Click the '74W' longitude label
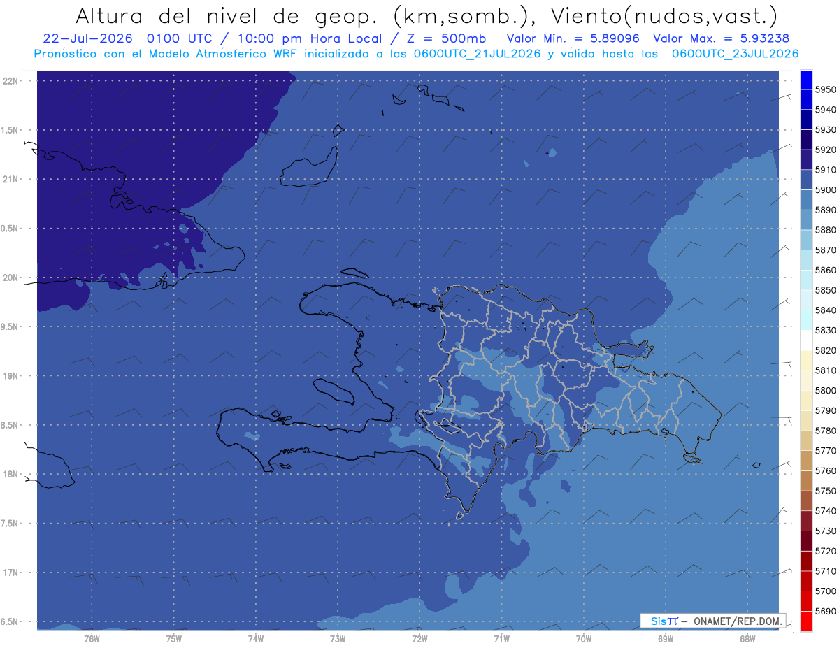This screenshot has width=839, height=648. pos(256,638)
